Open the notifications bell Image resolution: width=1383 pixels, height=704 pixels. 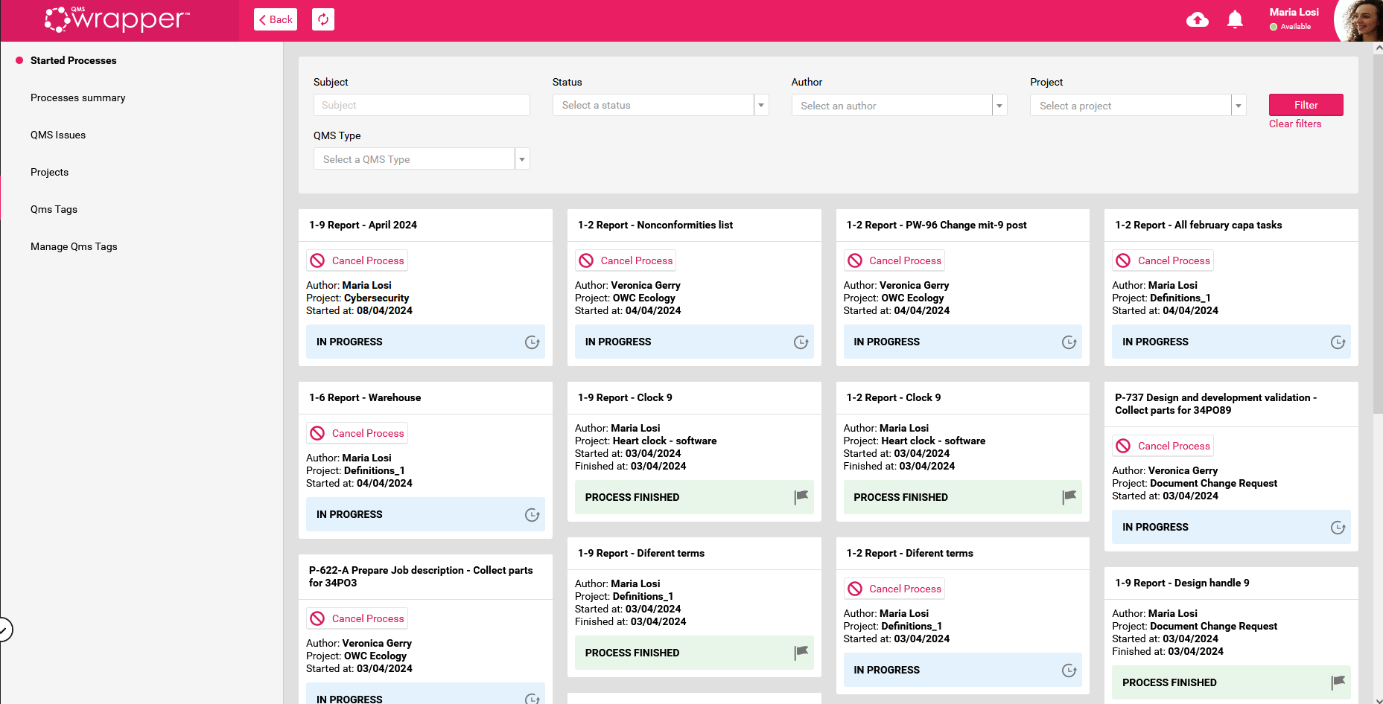1235,20
